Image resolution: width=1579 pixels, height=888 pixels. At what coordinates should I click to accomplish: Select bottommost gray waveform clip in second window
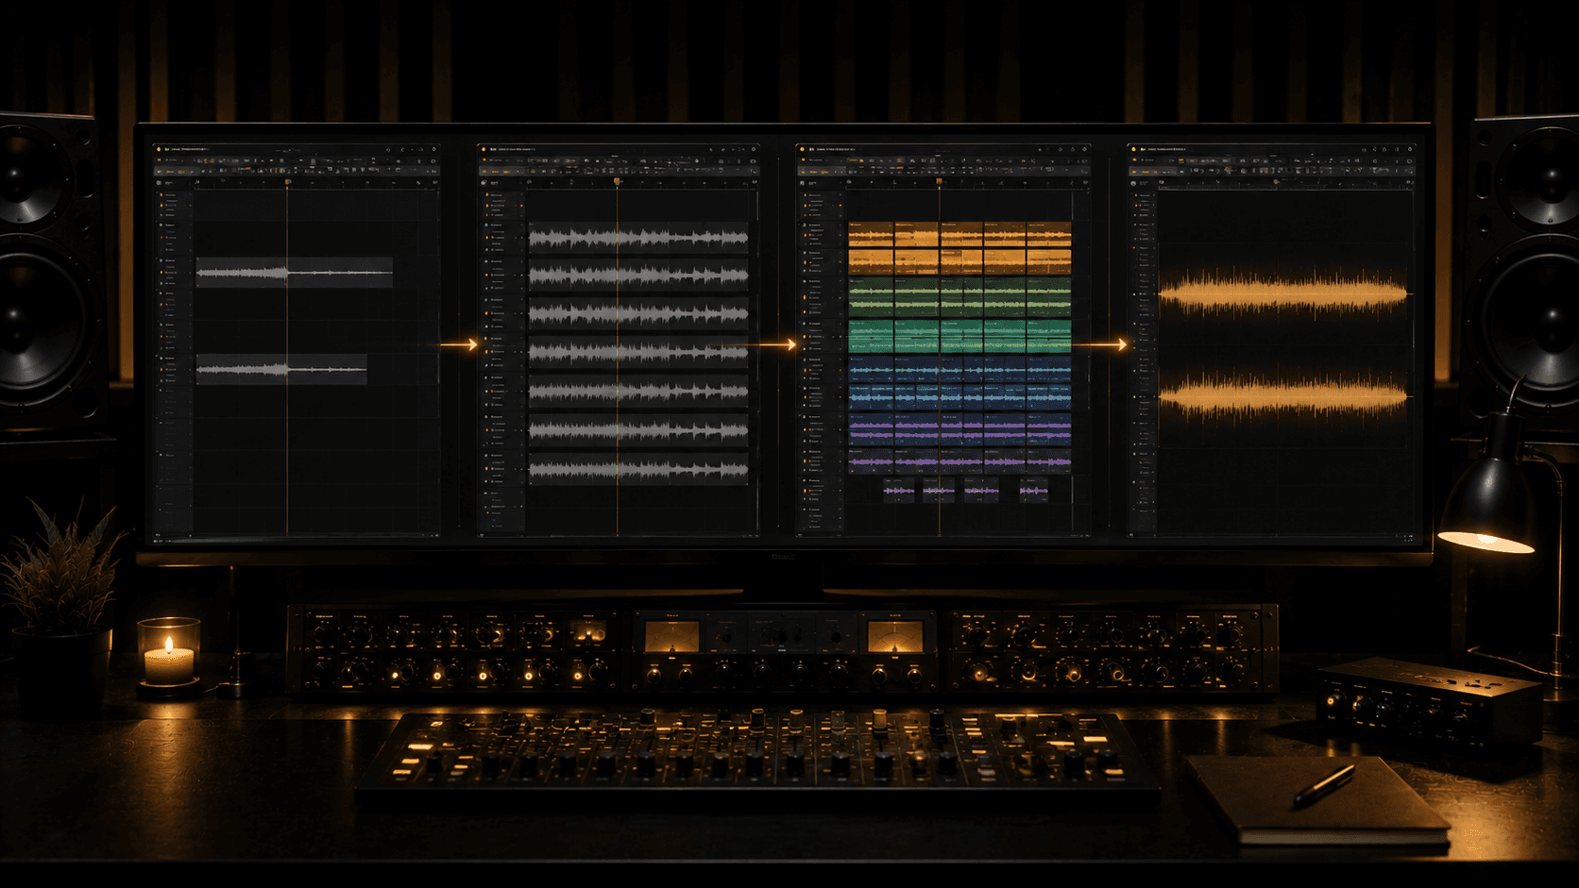click(638, 468)
